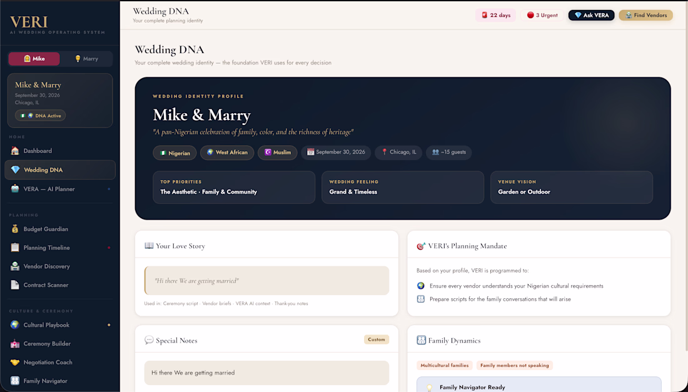Click the calendar icon next to September 30, 2026

click(x=311, y=152)
